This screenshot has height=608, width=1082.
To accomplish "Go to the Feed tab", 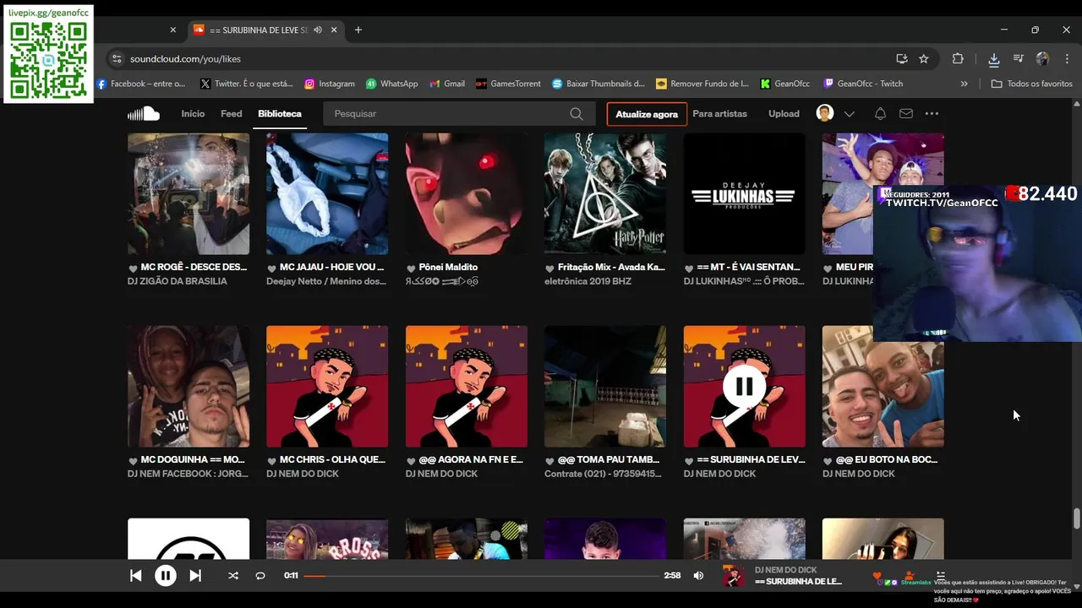I will coord(232,113).
